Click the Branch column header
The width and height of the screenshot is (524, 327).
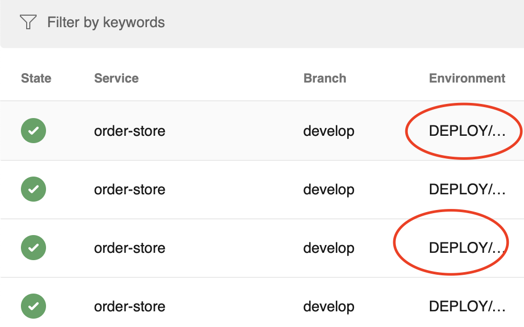pos(325,78)
